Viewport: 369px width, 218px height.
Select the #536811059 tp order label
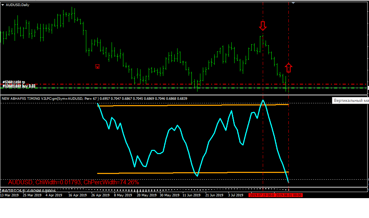point(14,82)
